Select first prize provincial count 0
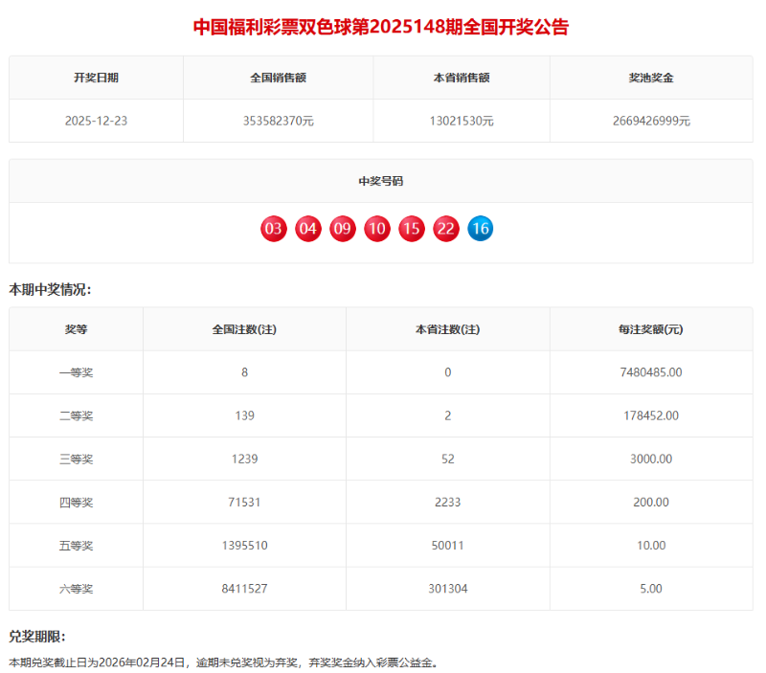Screen dimensions: 766x673 point(448,372)
